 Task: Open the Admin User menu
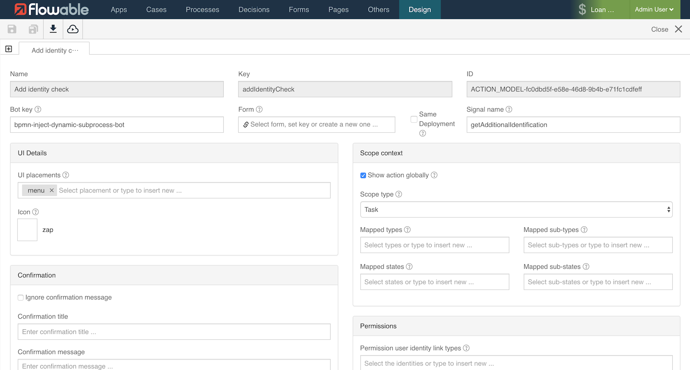pos(654,10)
